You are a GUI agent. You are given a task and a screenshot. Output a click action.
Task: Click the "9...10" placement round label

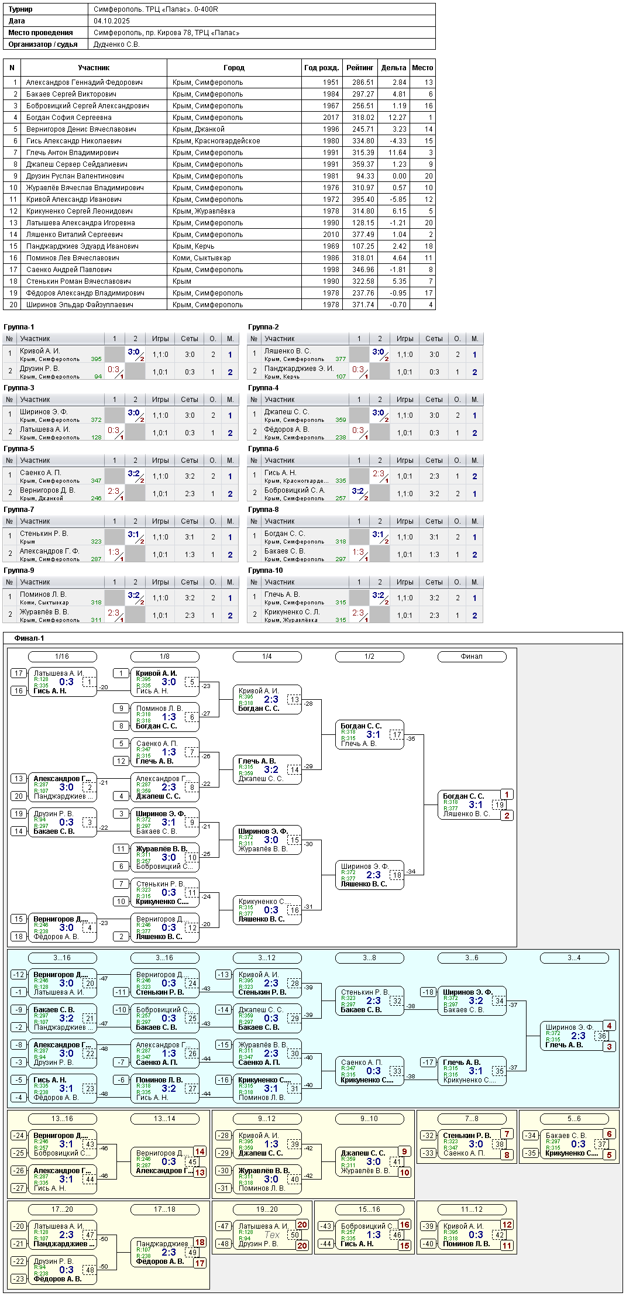(369, 1119)
